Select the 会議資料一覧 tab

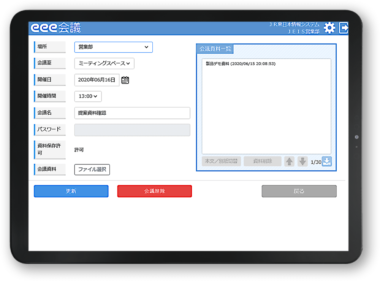click(x=215, y=49)
